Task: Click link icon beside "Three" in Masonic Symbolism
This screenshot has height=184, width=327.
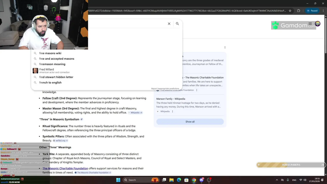Action: [81, 119]
